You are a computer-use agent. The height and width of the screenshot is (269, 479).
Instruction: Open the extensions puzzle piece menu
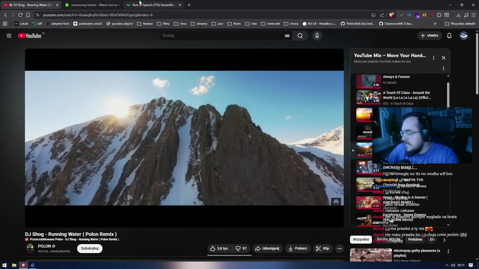click(x=439, y=15)
